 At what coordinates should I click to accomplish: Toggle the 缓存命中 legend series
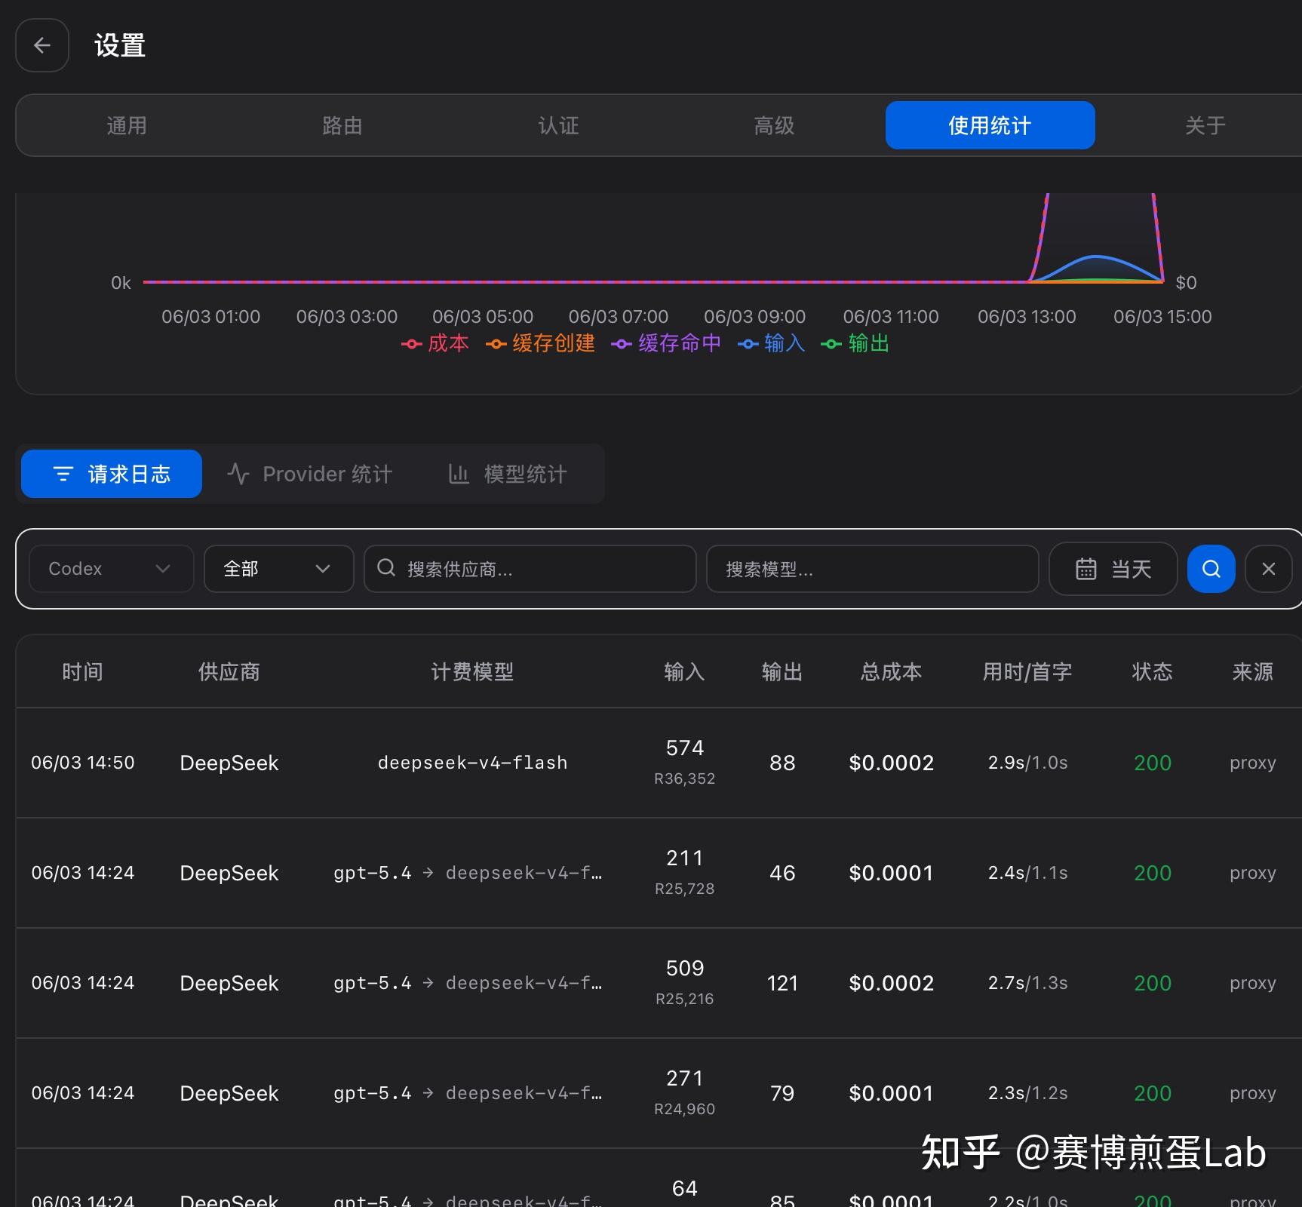click(x=666, y=343)
